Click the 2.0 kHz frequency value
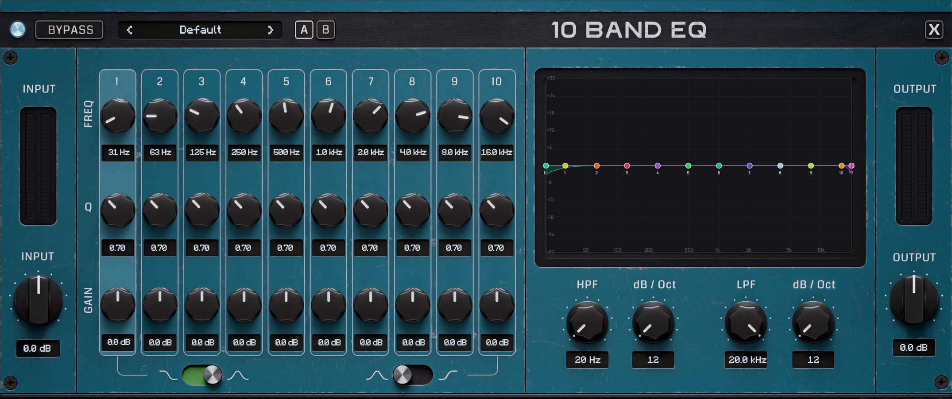The height and width of the screenshot is (399, 952). pos(371,152)
